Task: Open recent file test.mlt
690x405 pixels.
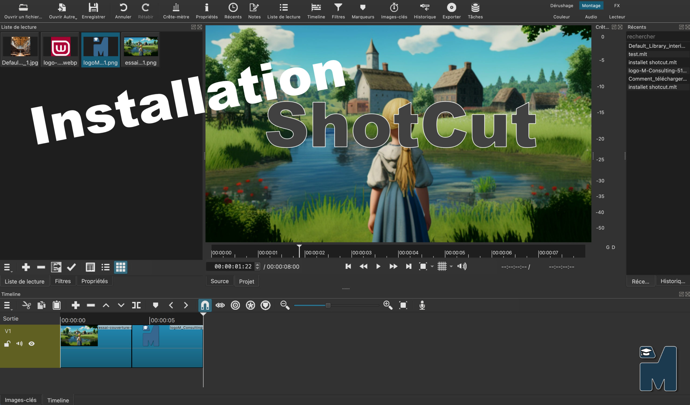Action: [658, 54]
